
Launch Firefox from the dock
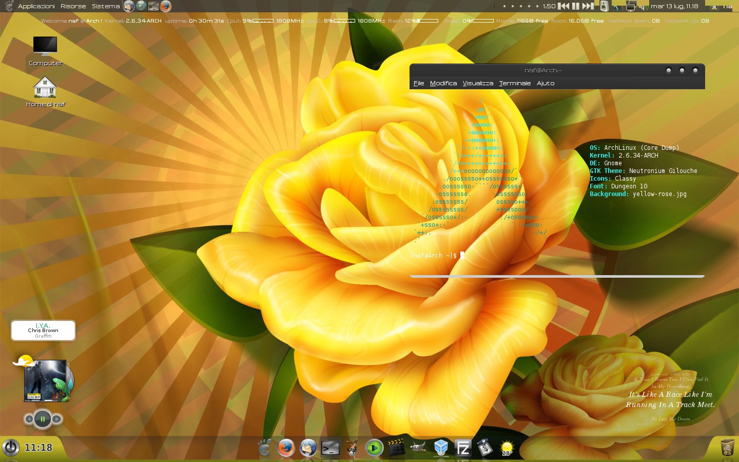tap(286, 448)
